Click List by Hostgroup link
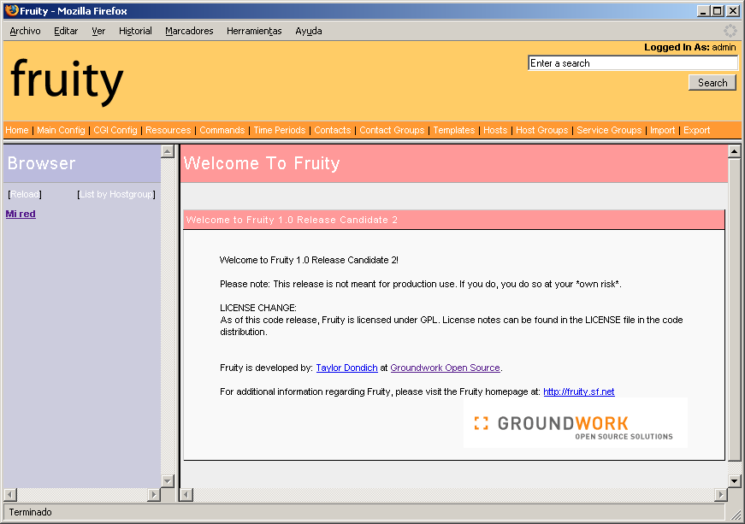The width and height of the screenshot is (745, 524). click(116, 194)
